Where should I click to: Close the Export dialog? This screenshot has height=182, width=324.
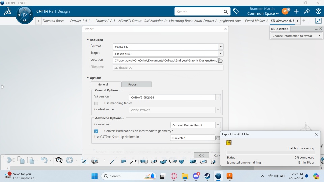coord(226,29)
